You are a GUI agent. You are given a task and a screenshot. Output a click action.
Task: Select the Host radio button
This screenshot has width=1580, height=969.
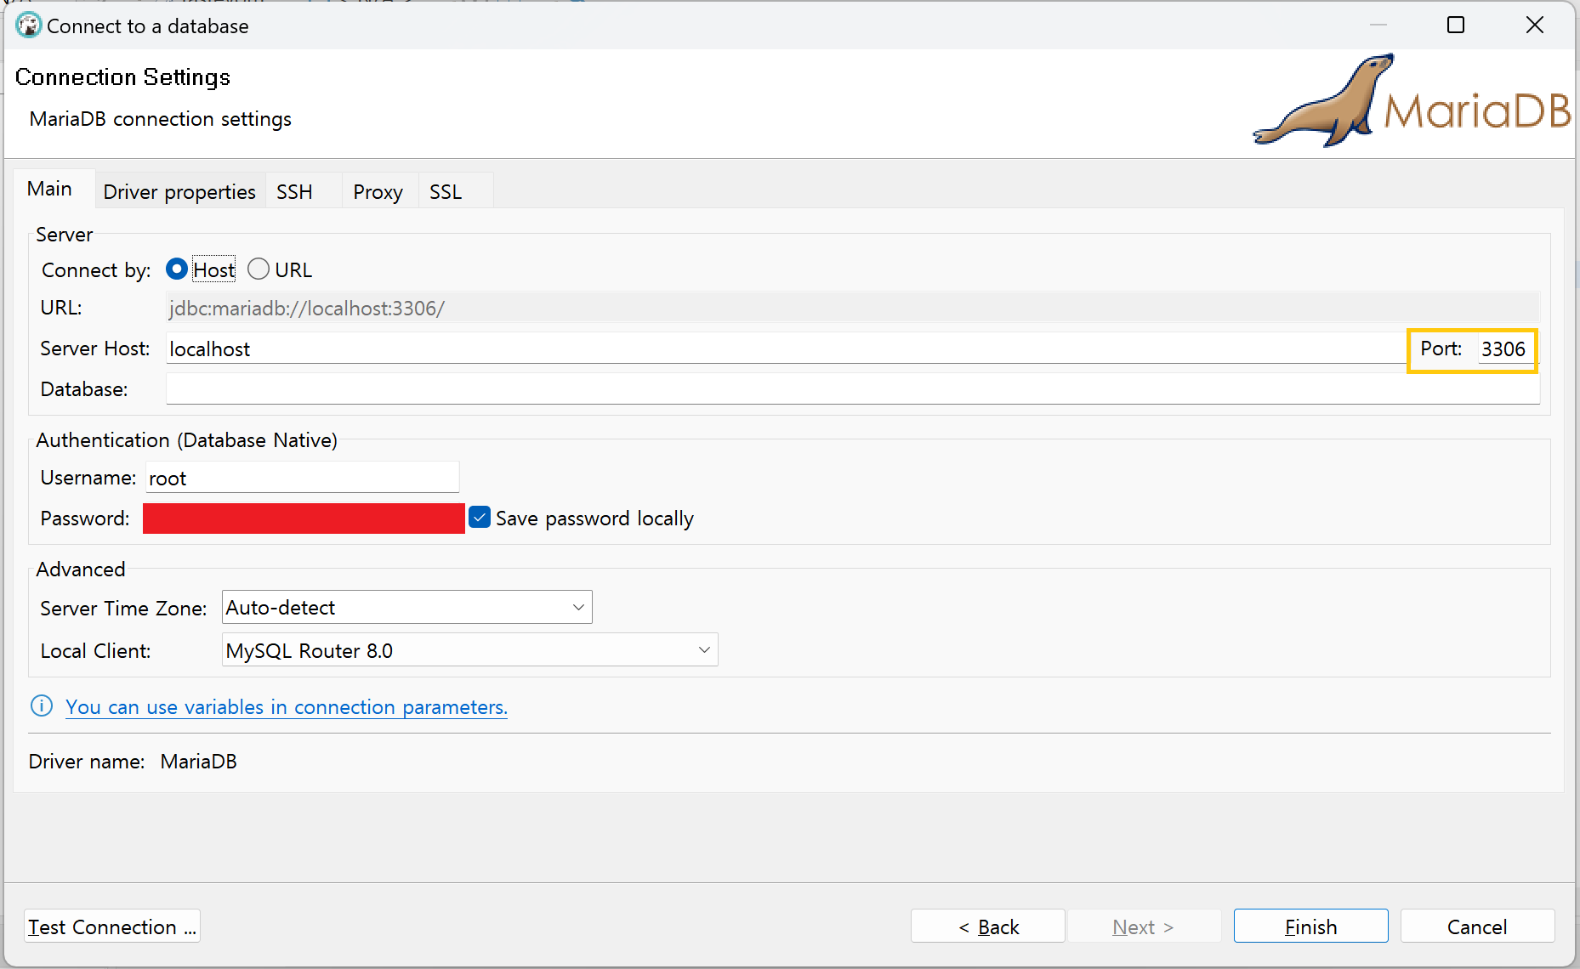(177, 269)
